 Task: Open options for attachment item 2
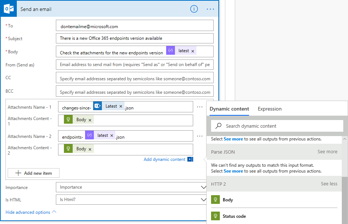pos(199,136)
